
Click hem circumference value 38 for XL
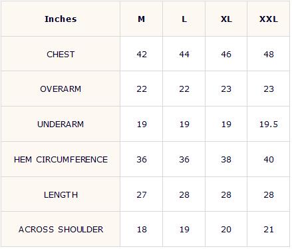point(226,160)
